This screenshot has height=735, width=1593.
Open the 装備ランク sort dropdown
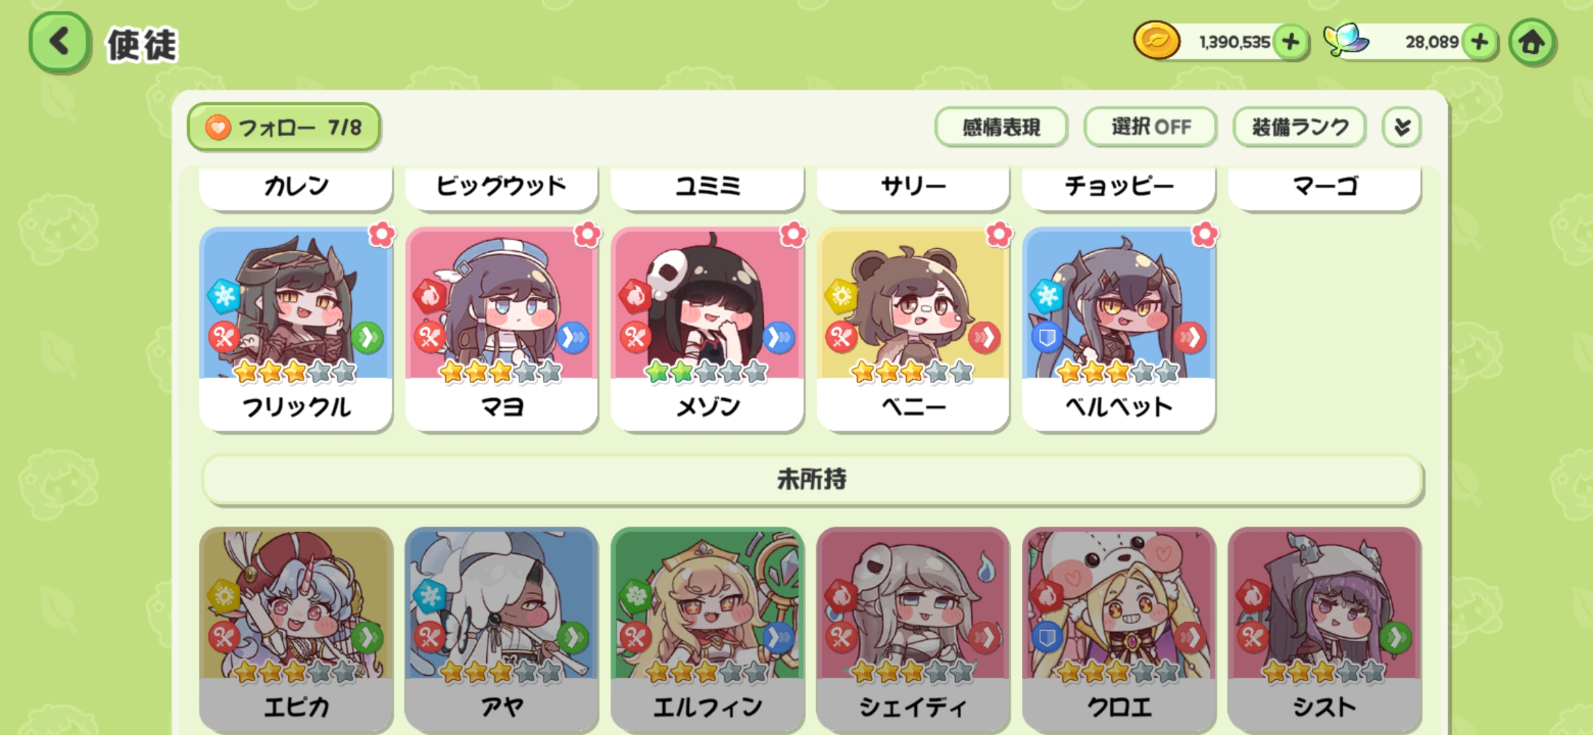(1300, 127)
